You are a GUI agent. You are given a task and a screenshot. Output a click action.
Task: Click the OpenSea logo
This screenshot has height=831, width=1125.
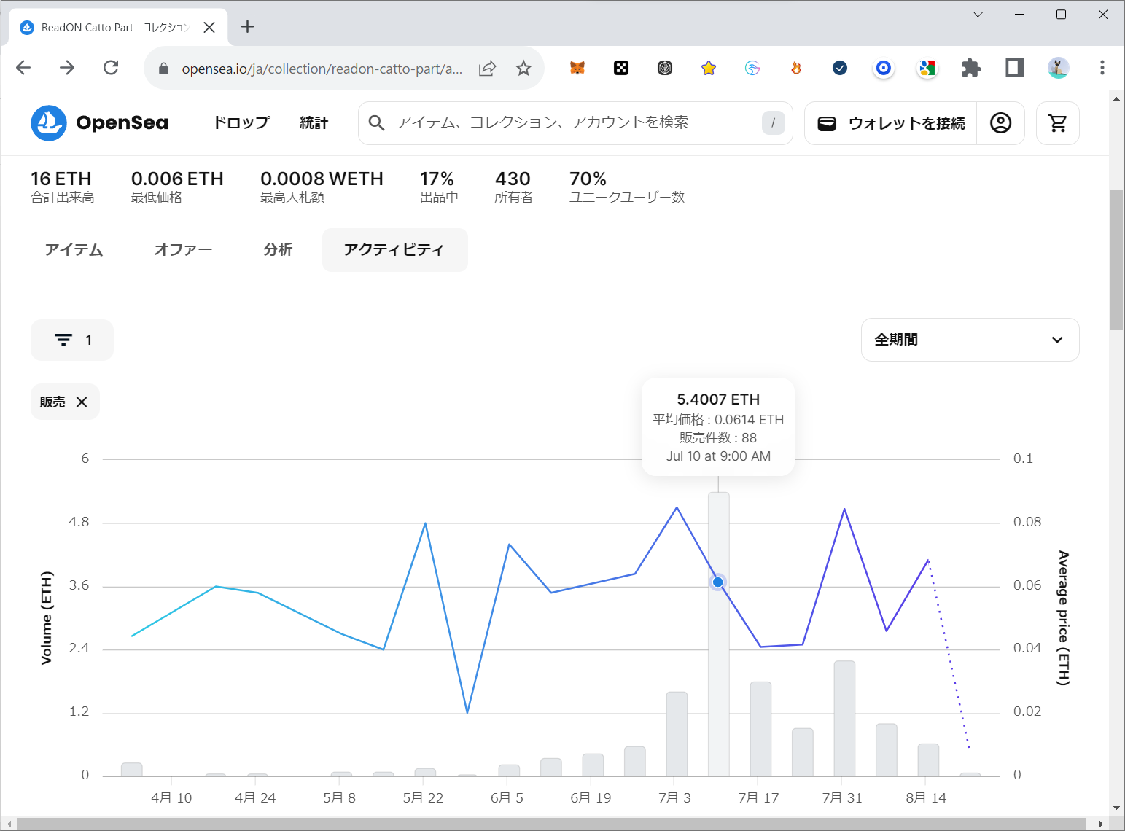point(100,123)
